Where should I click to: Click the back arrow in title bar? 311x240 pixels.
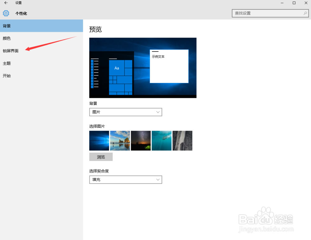coord(6,3)
